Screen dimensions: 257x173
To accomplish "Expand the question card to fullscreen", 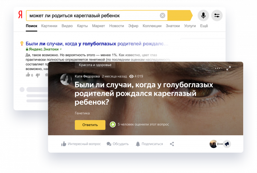I will [x=228, y=68].
